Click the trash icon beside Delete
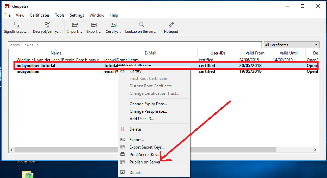This screenshot has width=327, height=178. pos(122,129)
